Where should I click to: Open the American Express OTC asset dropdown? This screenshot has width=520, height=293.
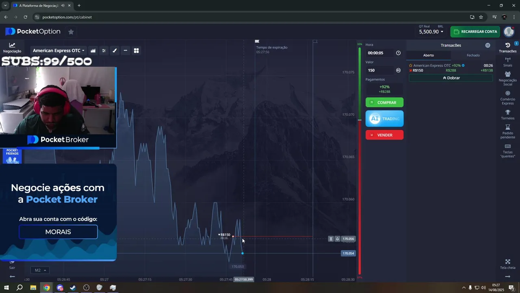[59, 50]
